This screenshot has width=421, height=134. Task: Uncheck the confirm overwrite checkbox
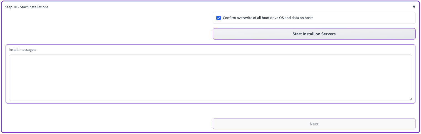[x=219, y=18]
